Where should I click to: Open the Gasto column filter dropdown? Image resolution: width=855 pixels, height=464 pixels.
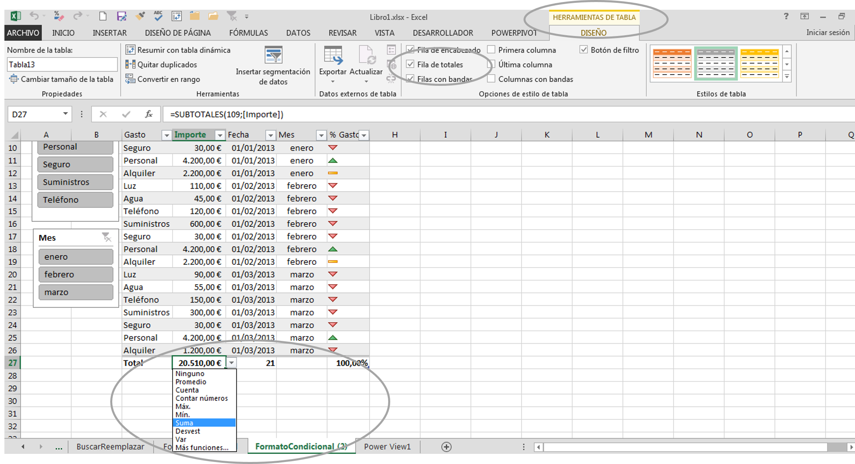coord(166,135)
